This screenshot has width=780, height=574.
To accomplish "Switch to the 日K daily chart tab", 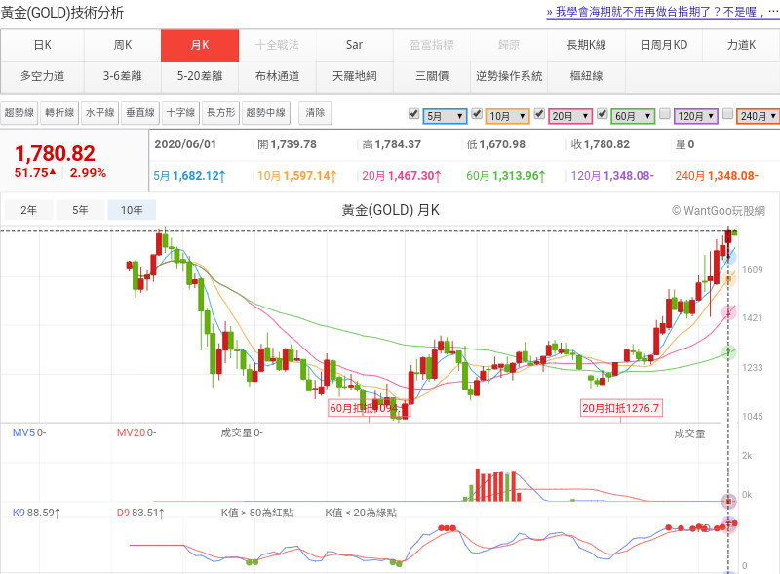I will click(x=42, y=45).
